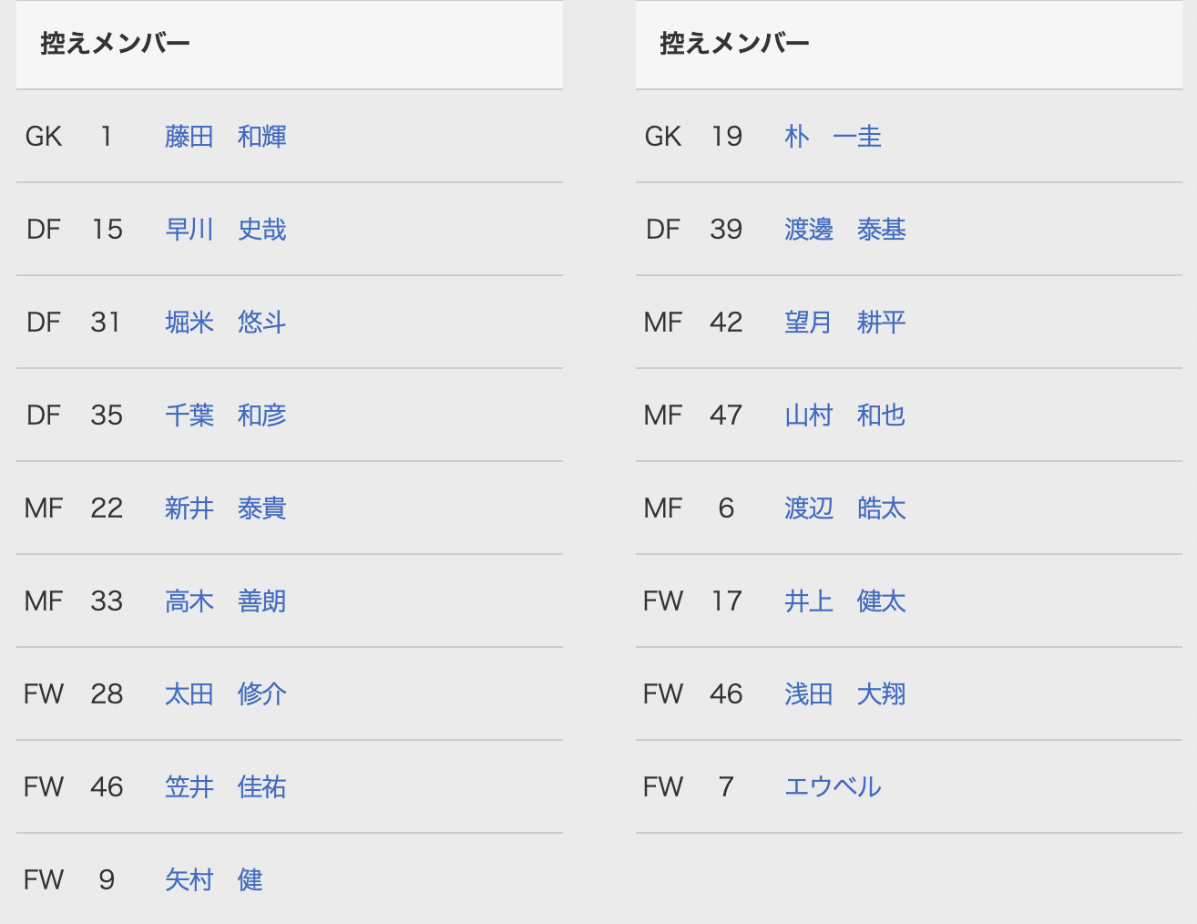Open 新井 泰貴 profile link

[x=225, y=508]
